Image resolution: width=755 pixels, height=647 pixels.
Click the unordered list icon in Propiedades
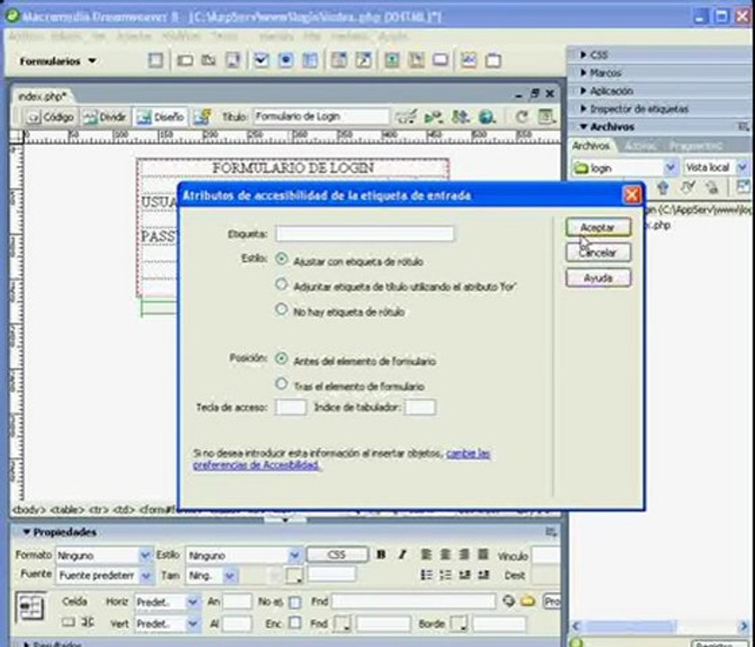pyautogui.click(x=427, y=575)
